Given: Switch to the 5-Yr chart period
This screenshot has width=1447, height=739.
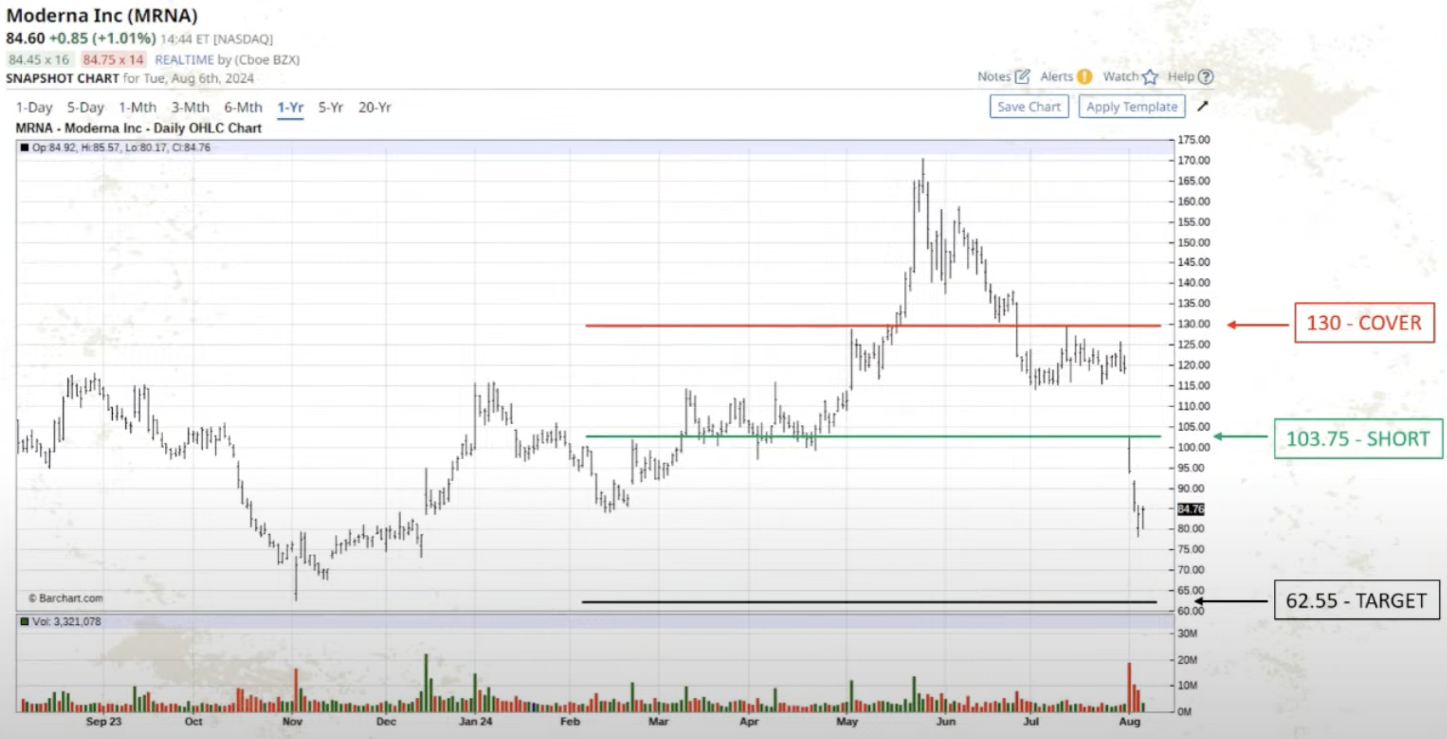Looking at the screenshot, I should (330, 107).
